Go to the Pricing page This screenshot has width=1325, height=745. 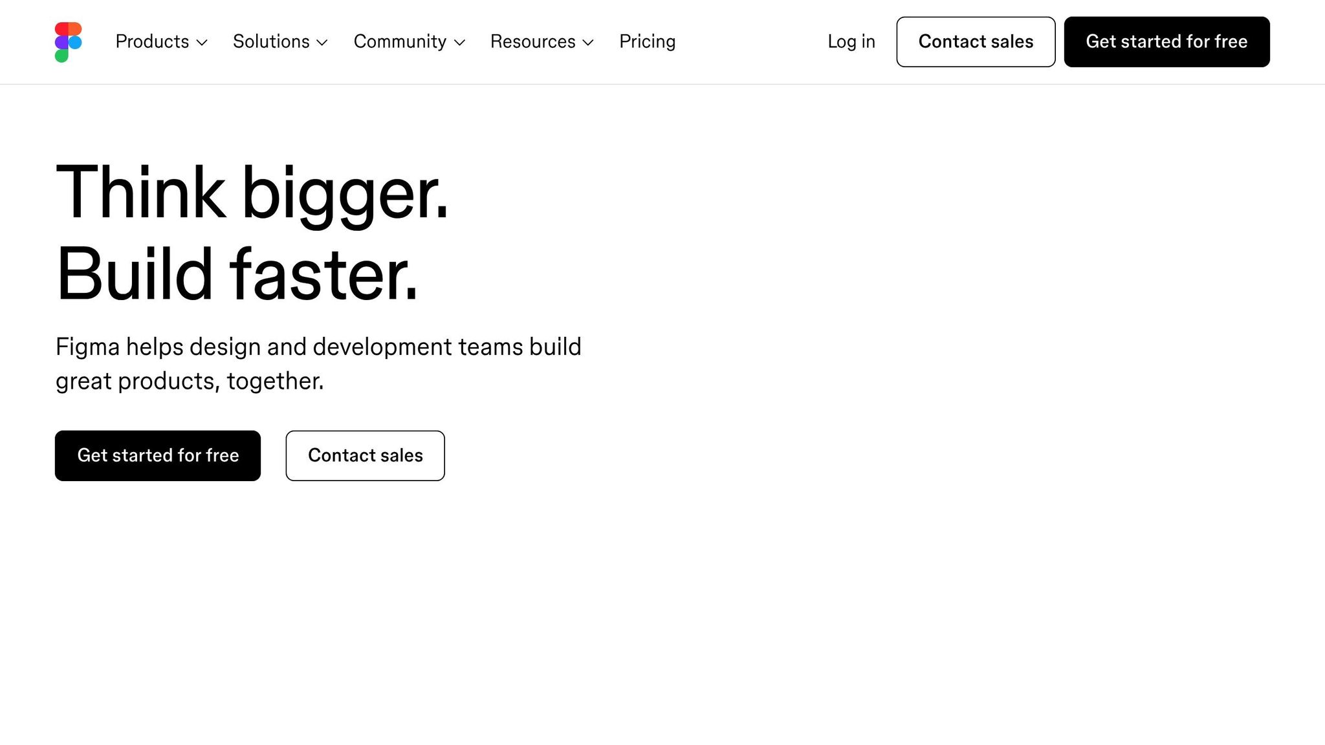point(647,41)
